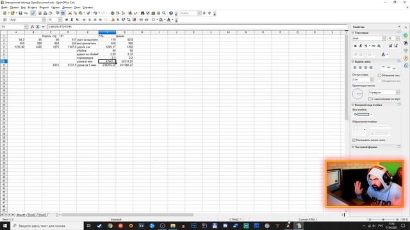Click the formula input line
This screenshot has height=230, width=410.
[197, 27]
